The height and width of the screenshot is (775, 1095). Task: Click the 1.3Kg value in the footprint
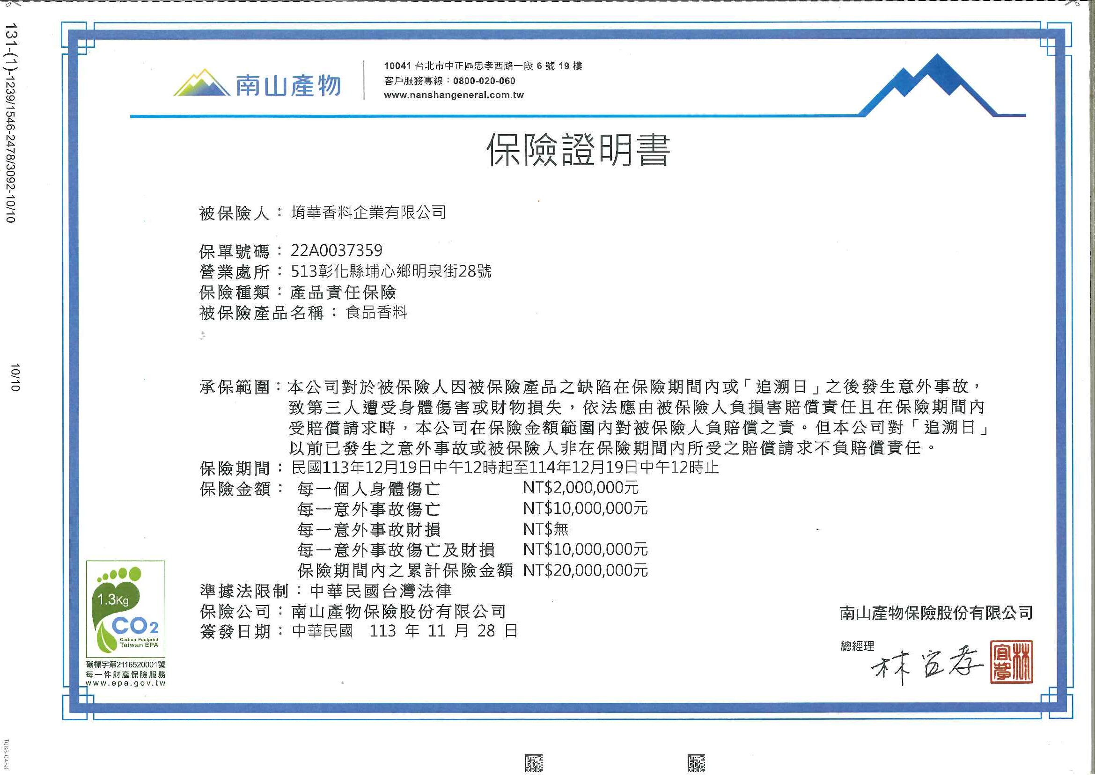(113, 600)
